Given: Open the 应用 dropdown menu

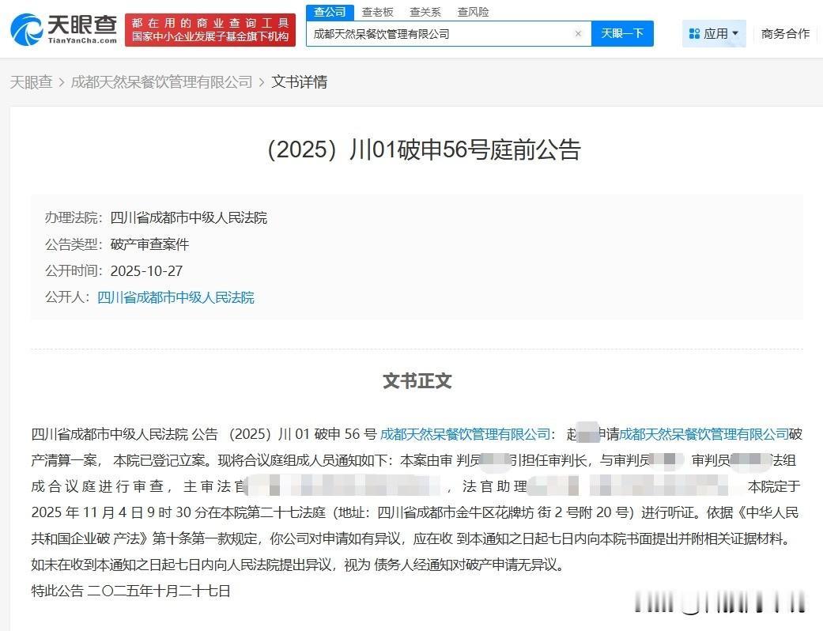Looking at the screenshot, I should click(714, 33).
